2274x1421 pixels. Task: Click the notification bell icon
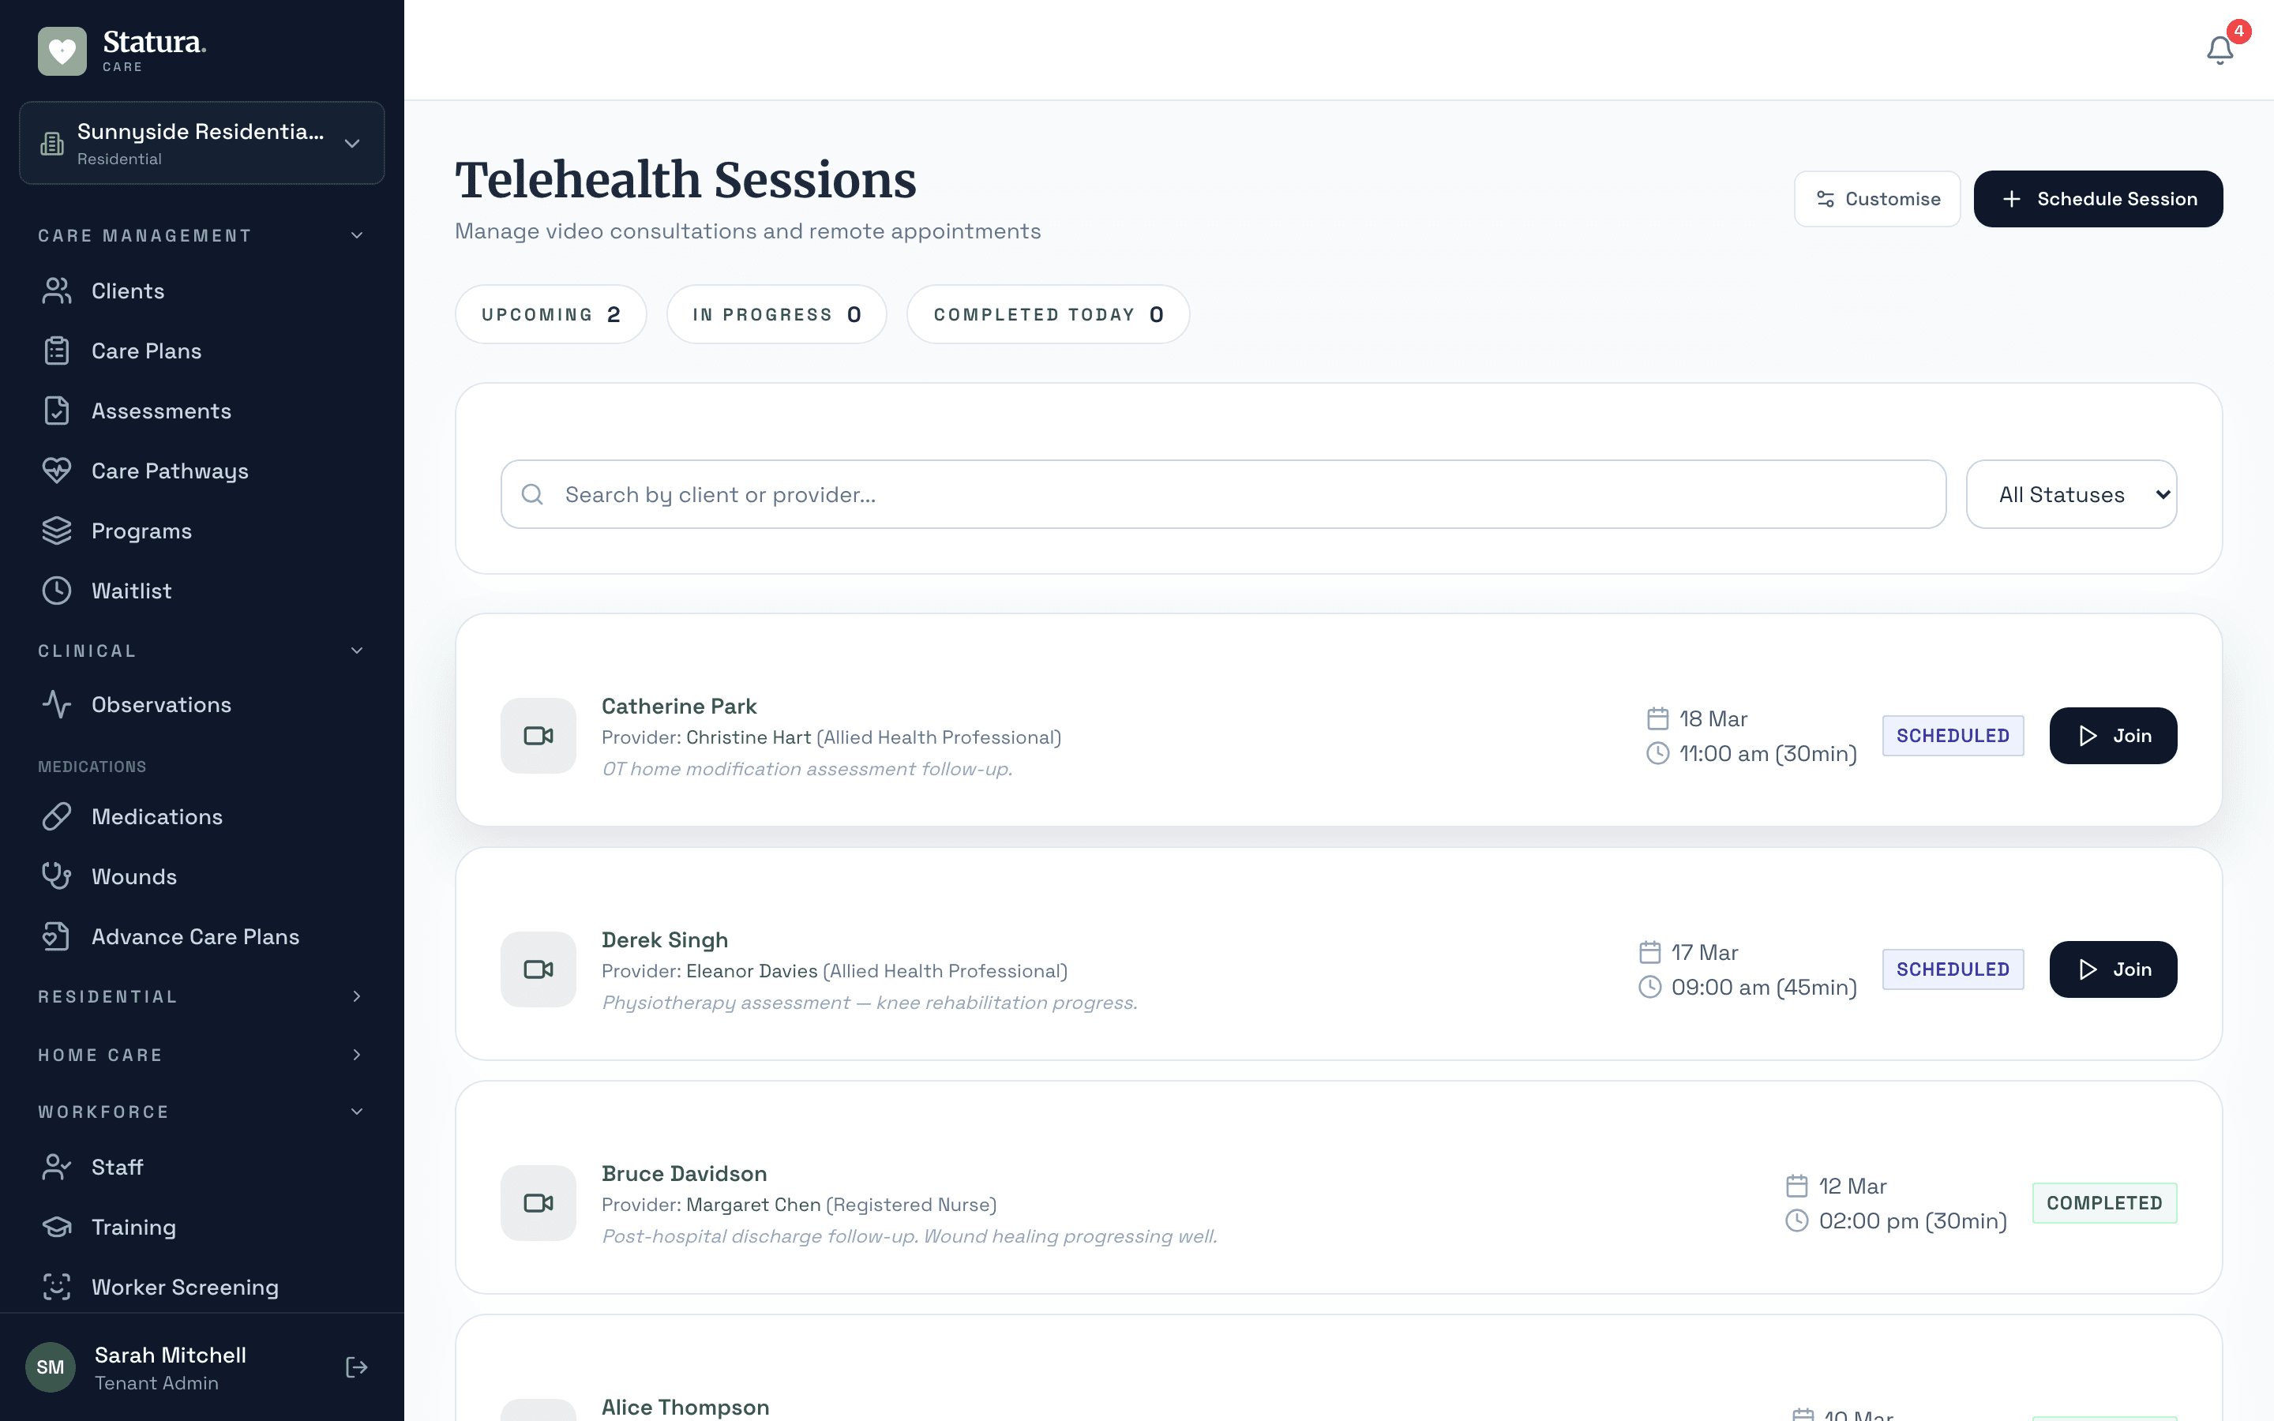pos(2219,50)
